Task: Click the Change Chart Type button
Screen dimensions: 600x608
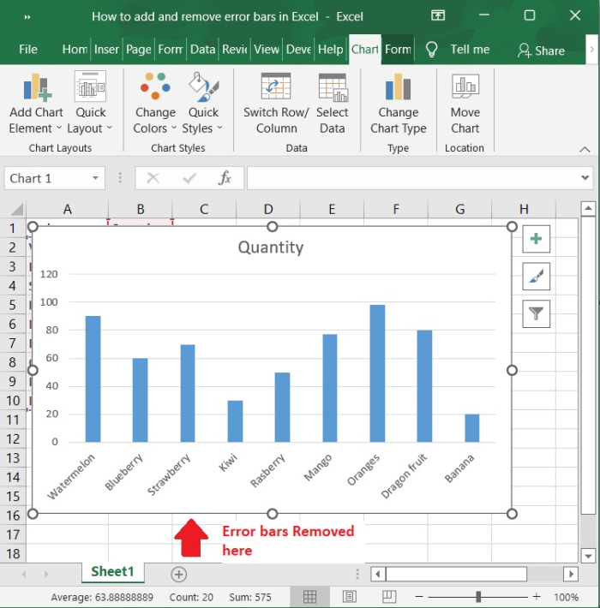Action: pyautogui.click(x=399, y=103)
